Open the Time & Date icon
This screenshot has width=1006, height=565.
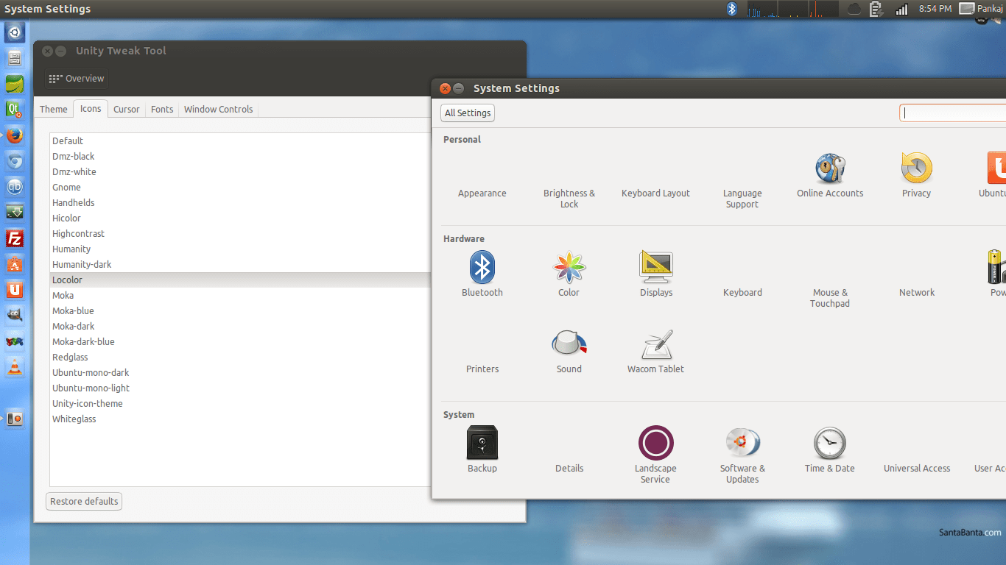pyautogui.click(x=830, y=449)
